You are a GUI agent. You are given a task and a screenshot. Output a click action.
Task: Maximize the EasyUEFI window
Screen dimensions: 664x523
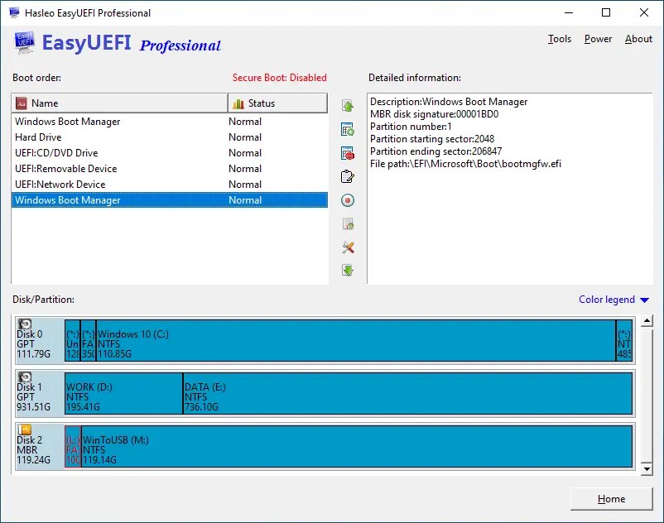coord(606,12)
